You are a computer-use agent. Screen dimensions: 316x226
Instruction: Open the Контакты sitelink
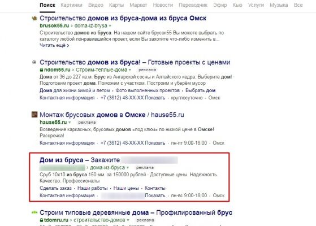155,188
